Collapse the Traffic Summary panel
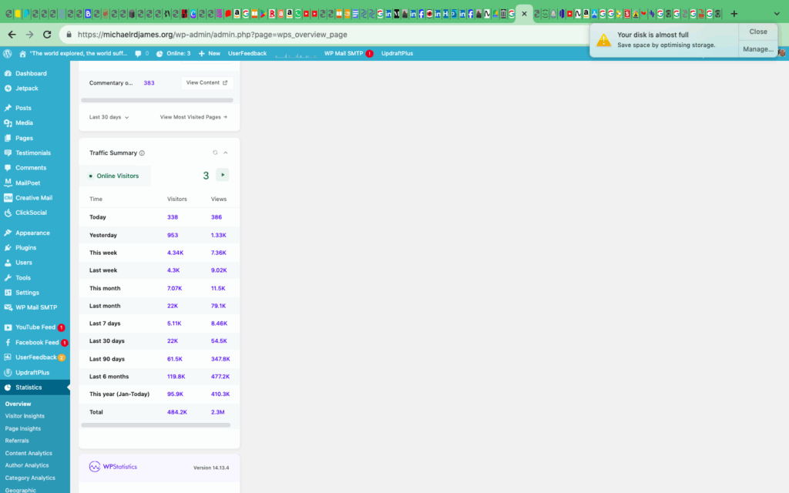Screen dimensions: 789x493 pos(226,153)
